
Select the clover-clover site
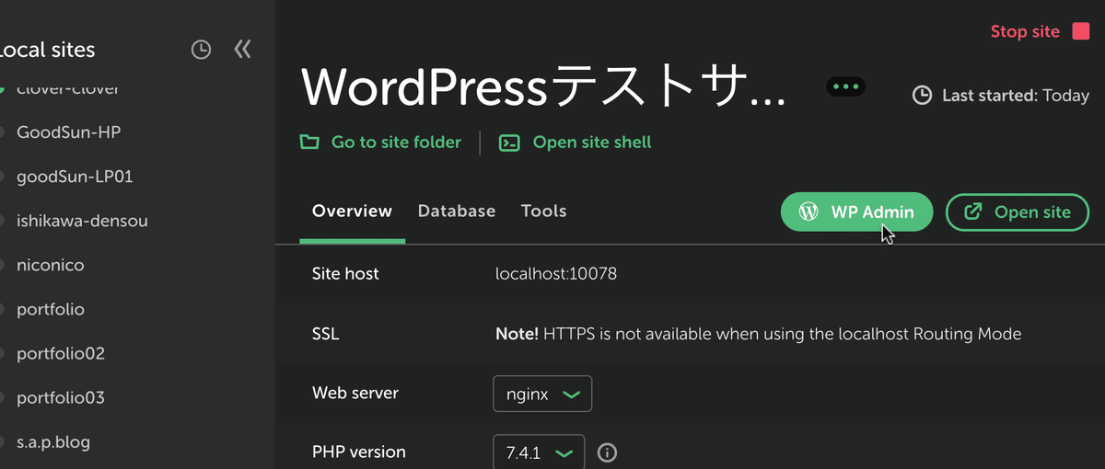(68, 89)
